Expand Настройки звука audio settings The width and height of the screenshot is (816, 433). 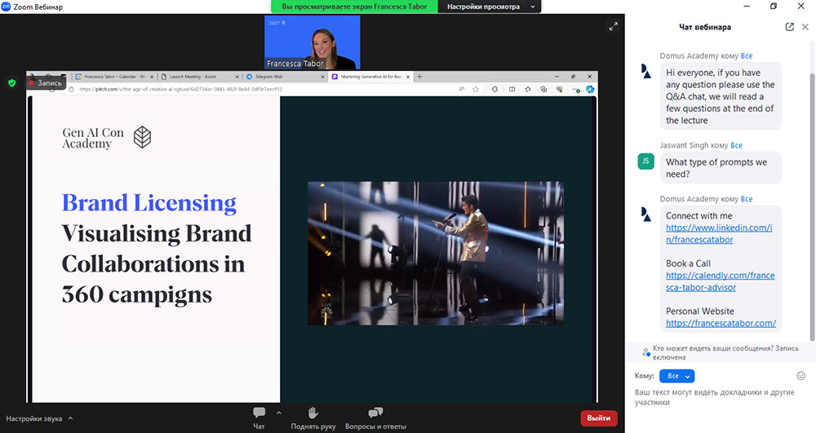click(39, 418)
